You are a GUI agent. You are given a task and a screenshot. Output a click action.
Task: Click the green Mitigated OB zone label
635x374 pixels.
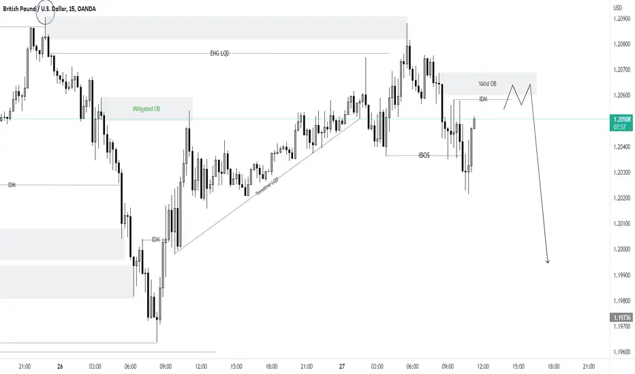coord(146,109)
